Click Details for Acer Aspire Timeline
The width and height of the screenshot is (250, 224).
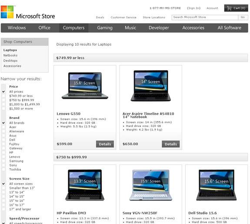pyautogui.click(x=171, y=144)
